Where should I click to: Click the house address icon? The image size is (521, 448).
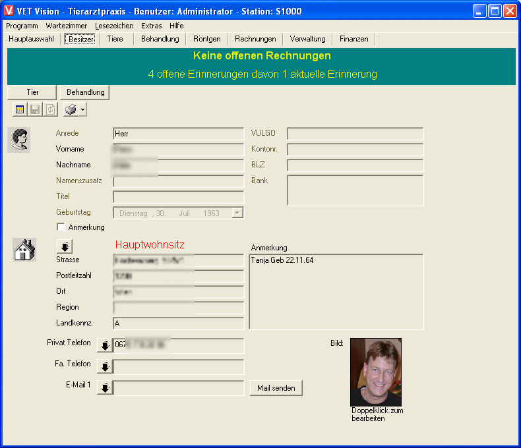(x=24, y=250)
